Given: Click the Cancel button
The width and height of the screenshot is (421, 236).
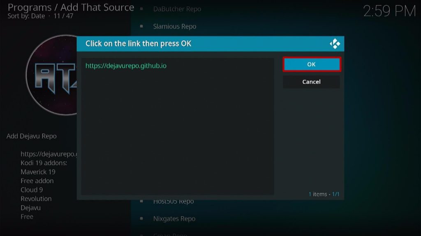Looking at the screenshot, I should coord(312,82).
